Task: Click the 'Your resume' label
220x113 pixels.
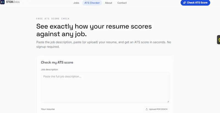Action: pyautogui.click(x=48, y=109)
